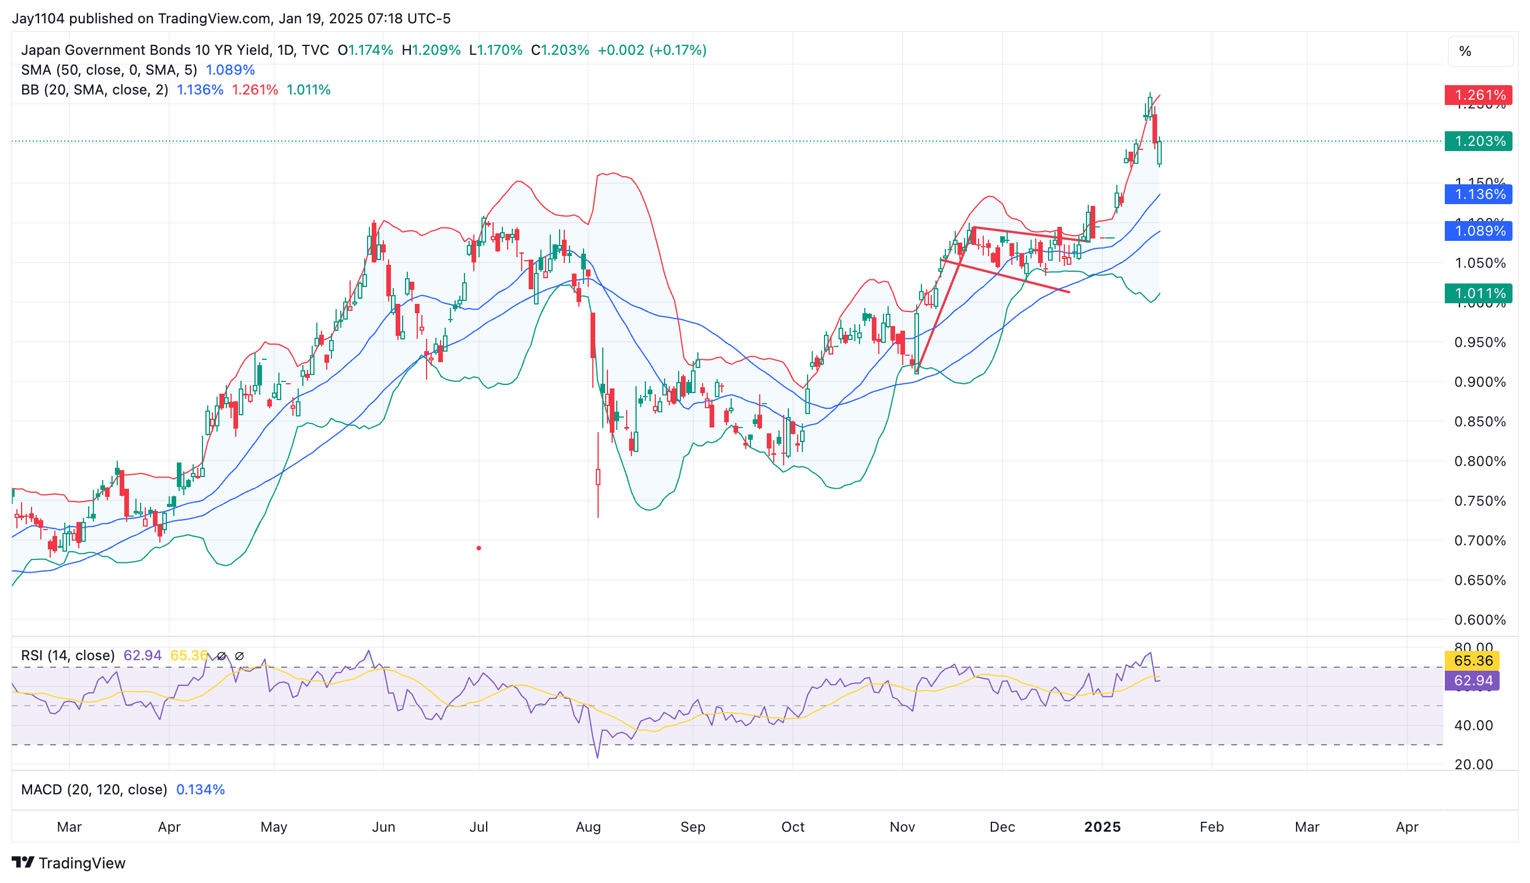
Task: Click the Jun label on time axis
Action: click(383, 827)
